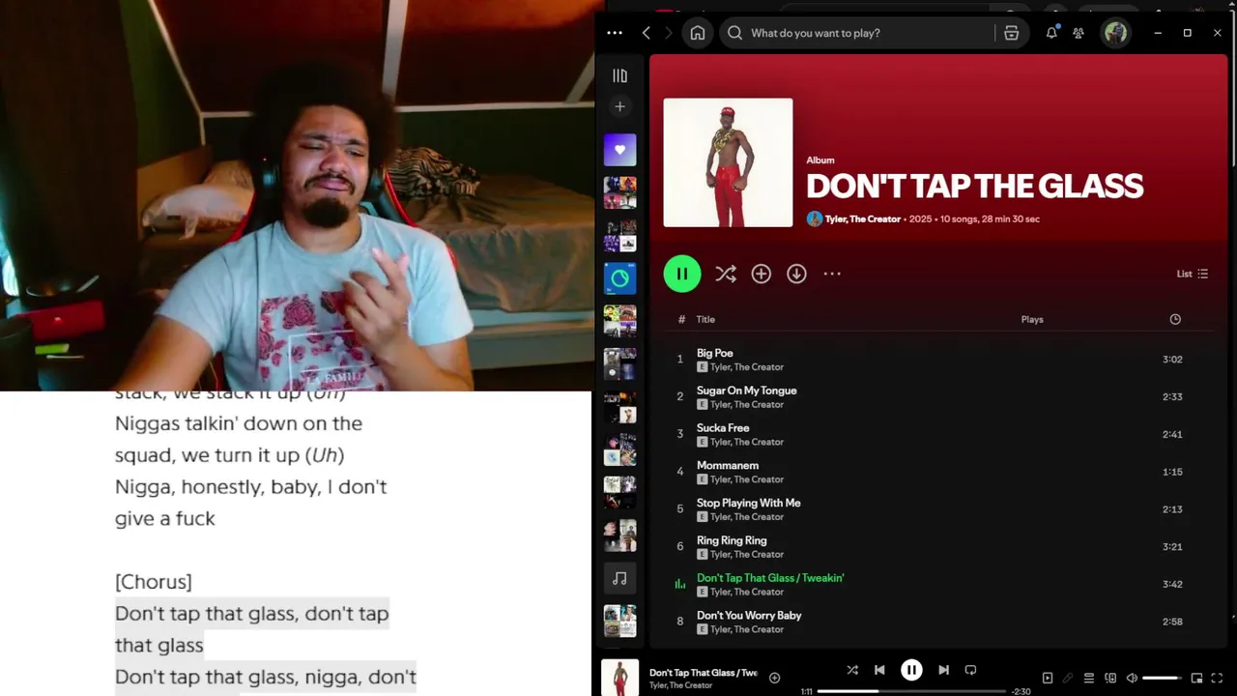Click the now playing cover thumbnail in the bottom bar
This screenshot has height=696, width=1237.
point(620,677)
